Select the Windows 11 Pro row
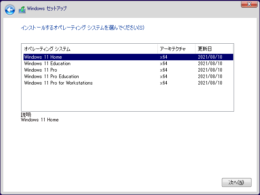Viewport: 260px width, 195px height. (x=128, y=70)
